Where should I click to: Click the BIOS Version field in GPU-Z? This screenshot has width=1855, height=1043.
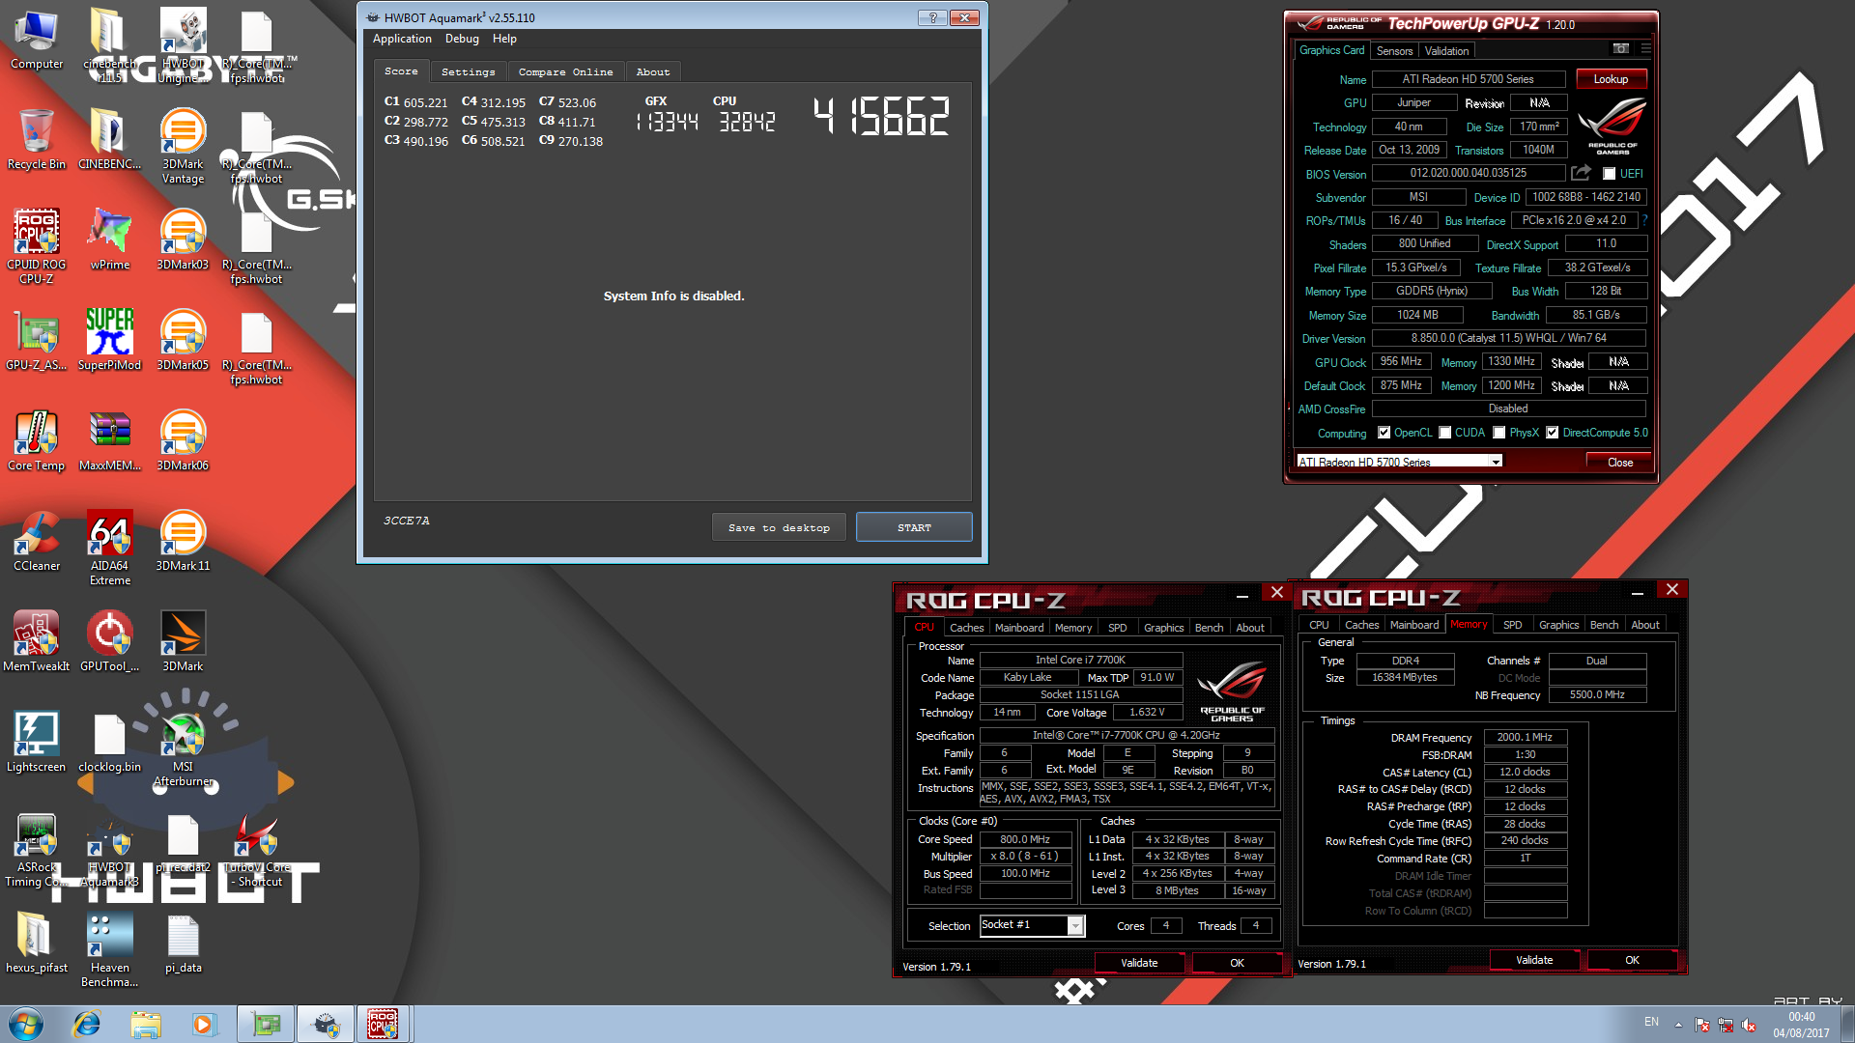[x=1468, y=174]
